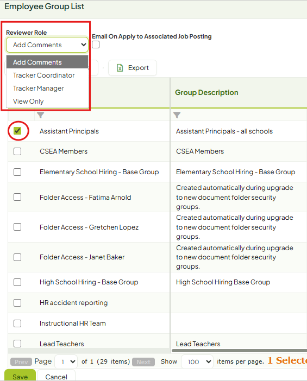Open the Group Description filter funnel icon
Screen dimensions: 307x381
click(x=177, y=115)
